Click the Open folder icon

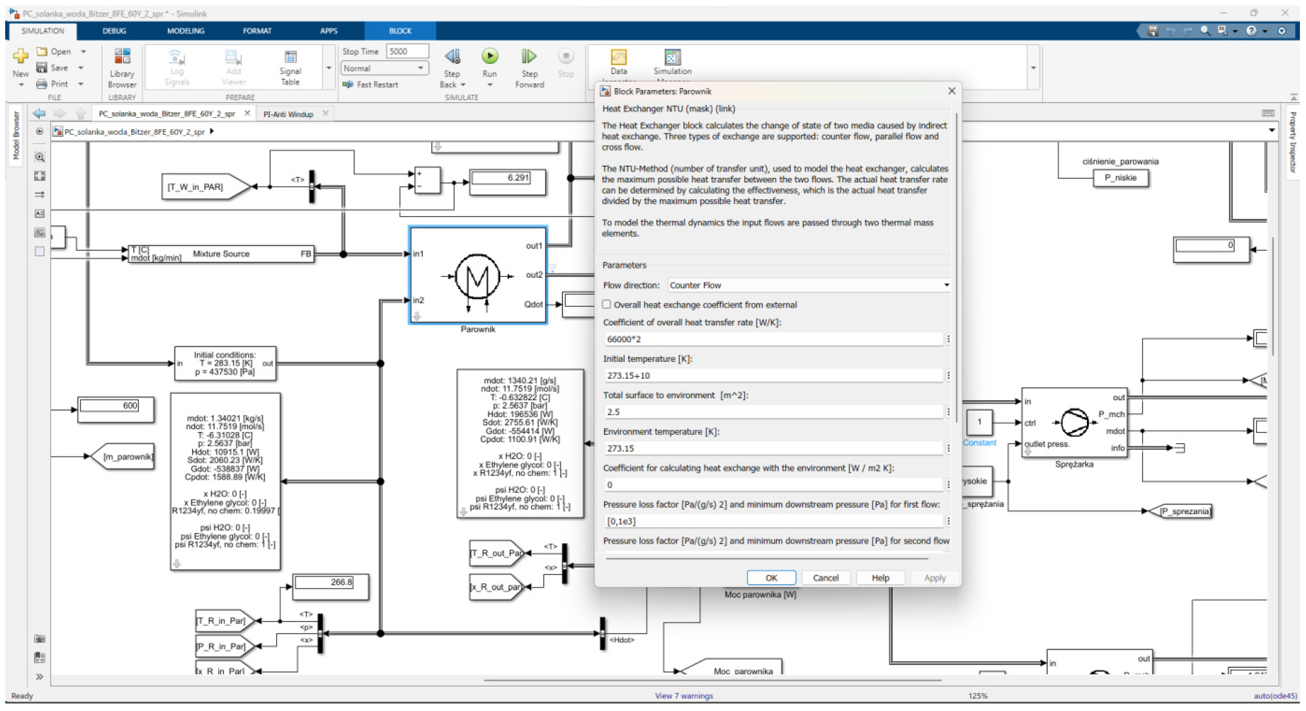42,51
